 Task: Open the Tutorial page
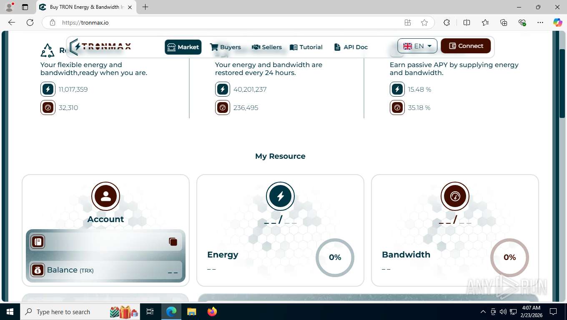point(306,47)
